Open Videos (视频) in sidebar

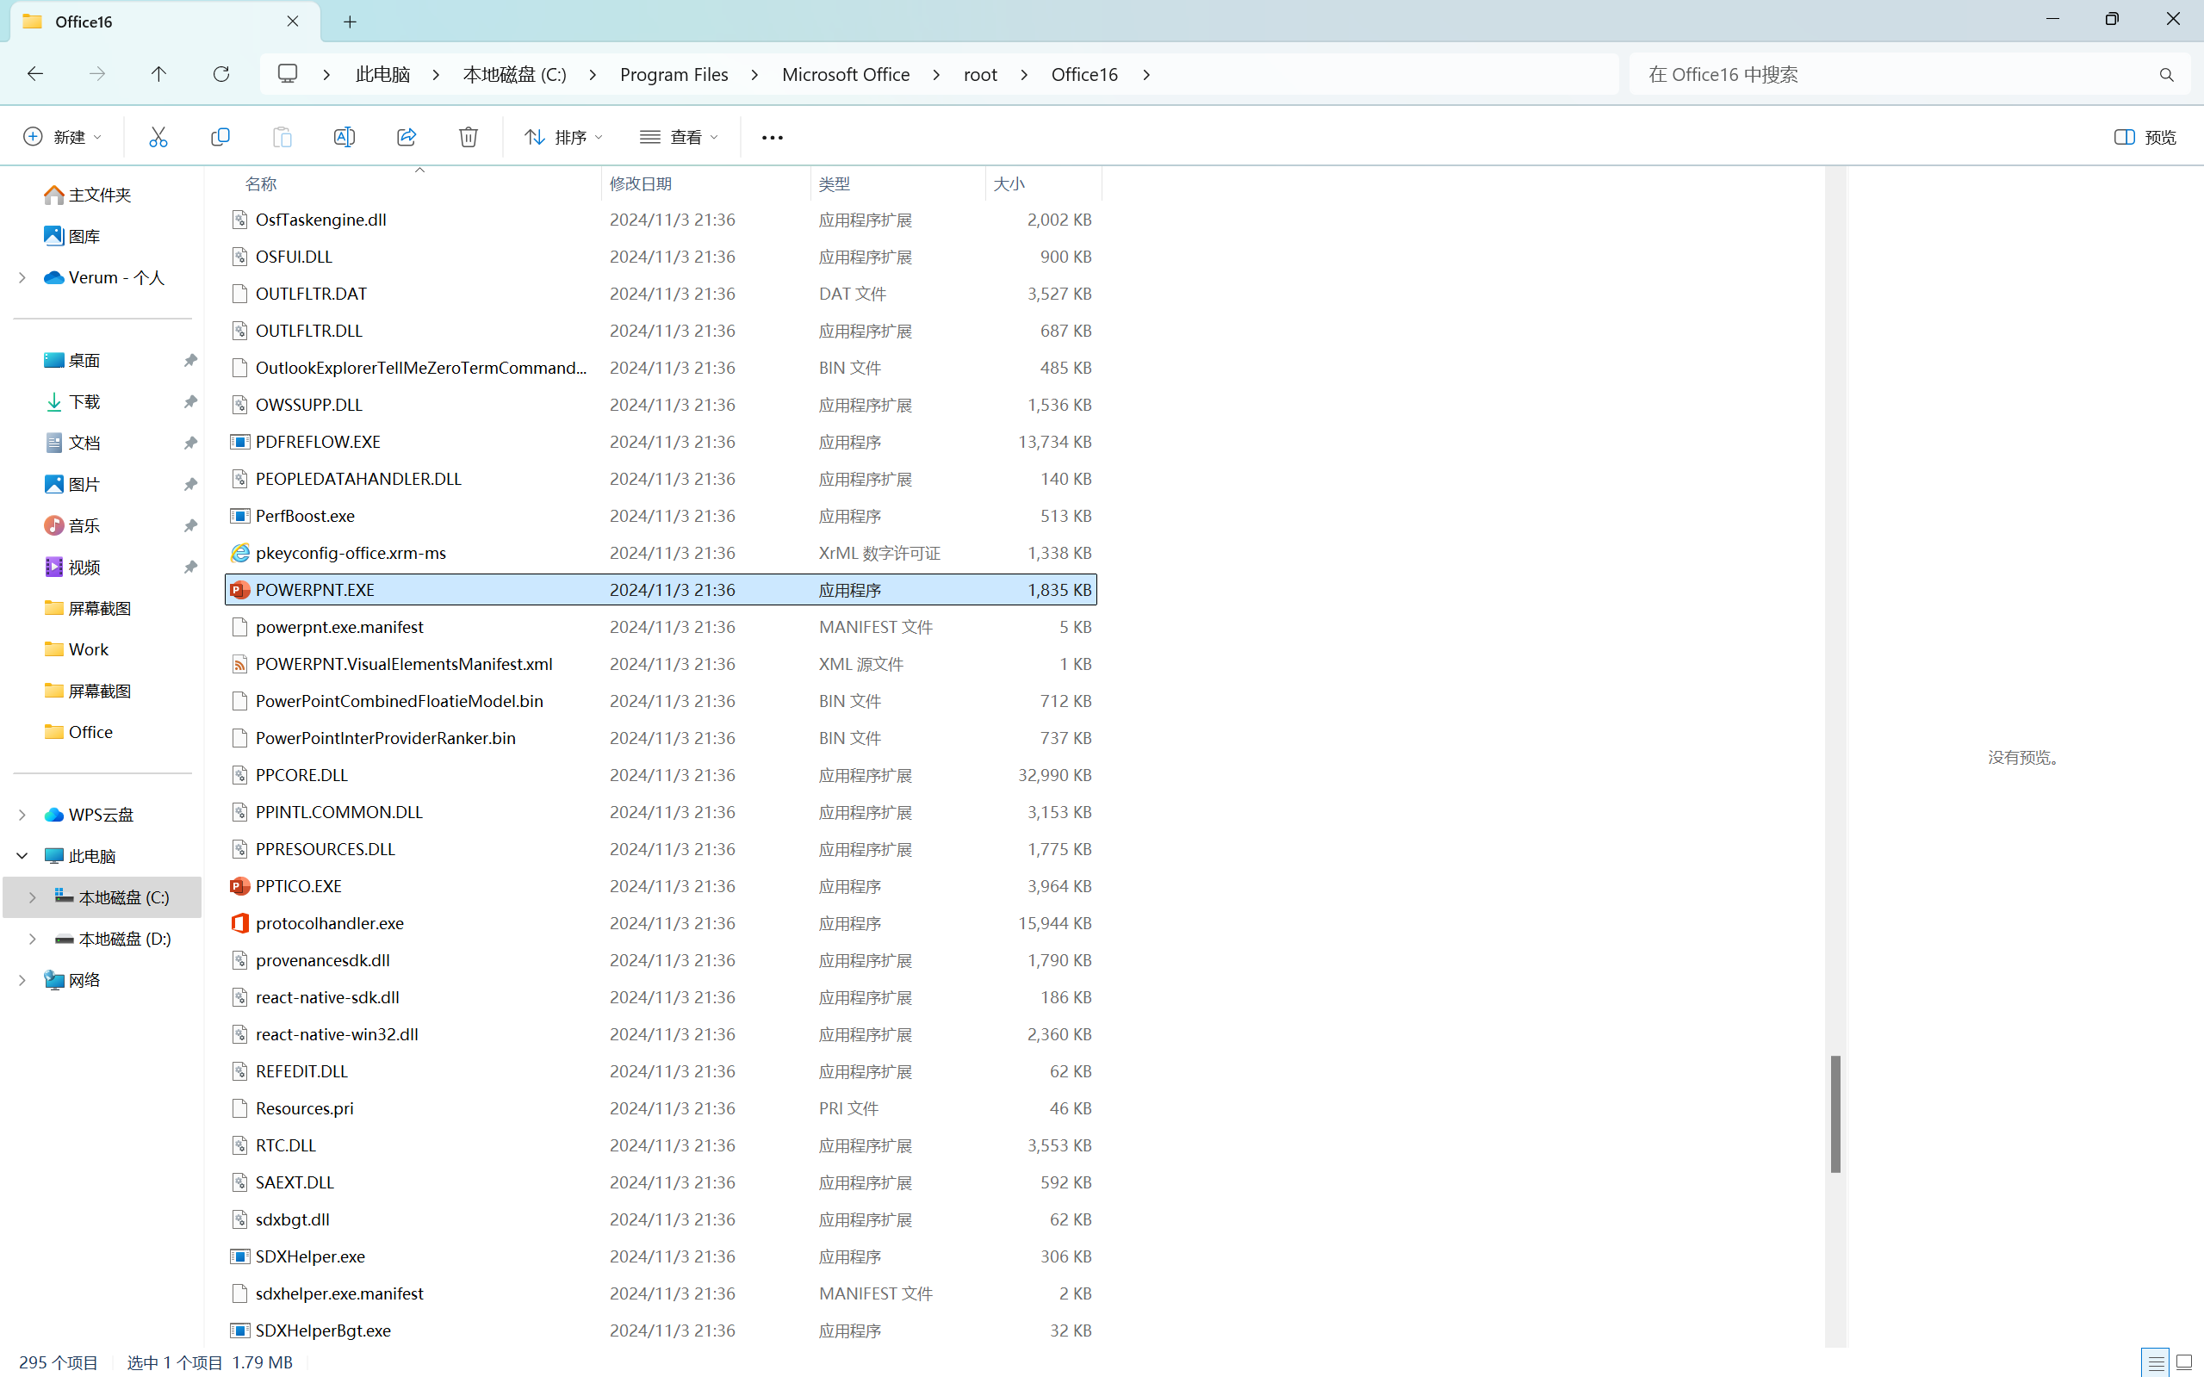72,568
